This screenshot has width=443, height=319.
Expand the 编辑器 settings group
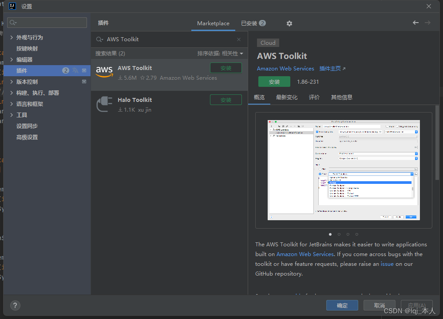pyautogui.click(x=12, y=59)
